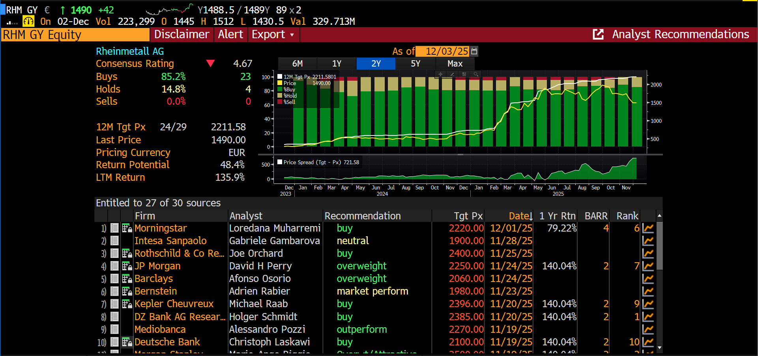Sort the table by Date column
Screen dimensions: 758x356
click(x=520, y=216)
